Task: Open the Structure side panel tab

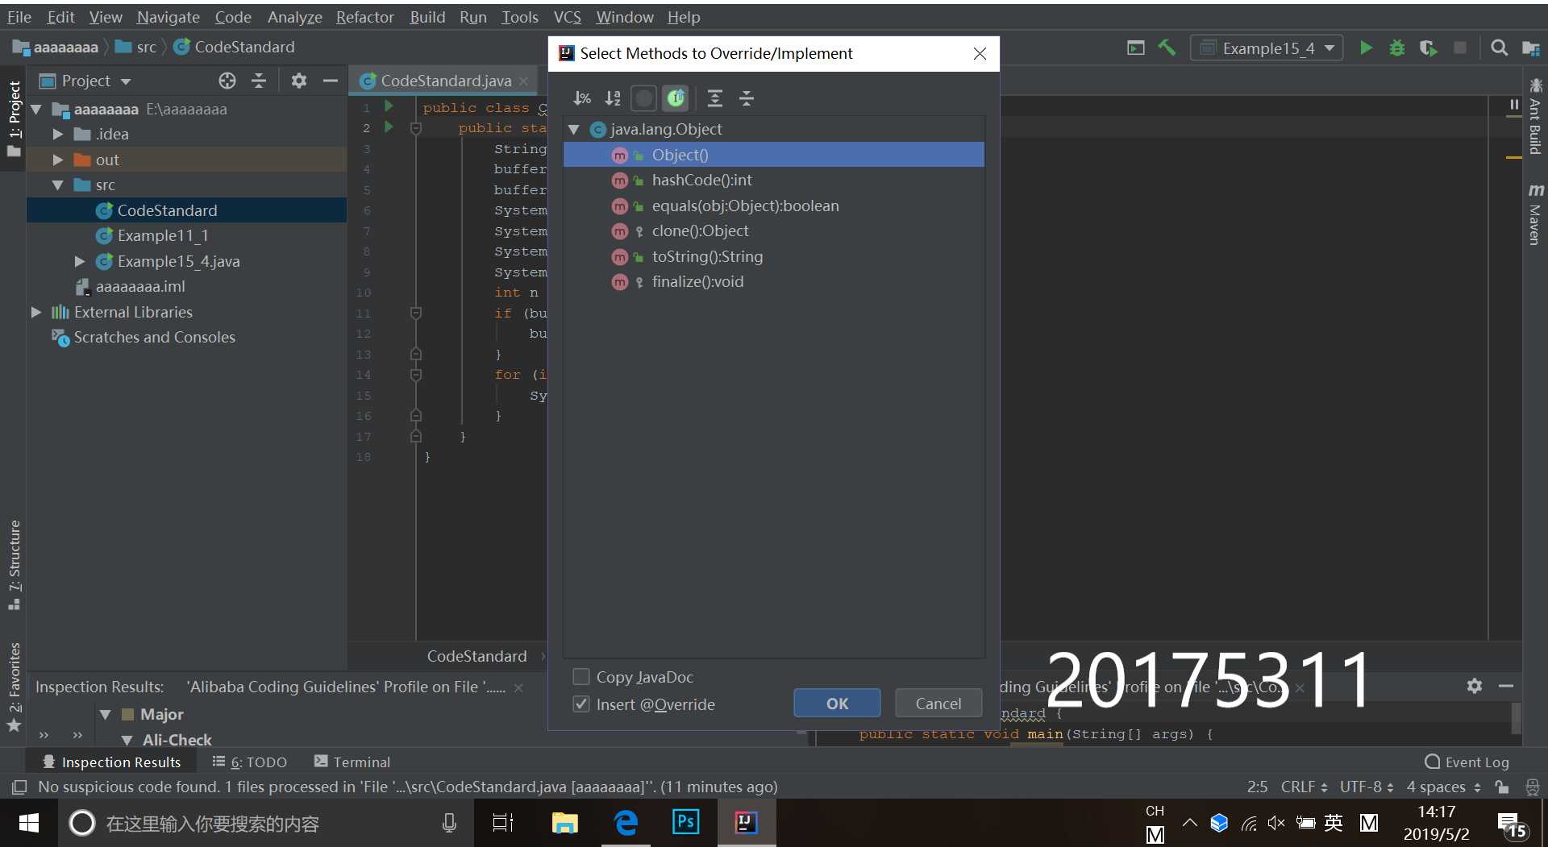Action: (x=14, y=564)
